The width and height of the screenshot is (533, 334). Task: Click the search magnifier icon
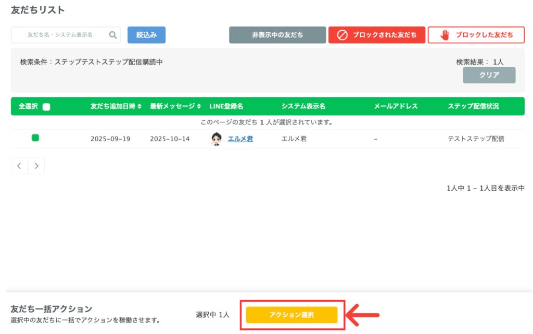[113, 35]
